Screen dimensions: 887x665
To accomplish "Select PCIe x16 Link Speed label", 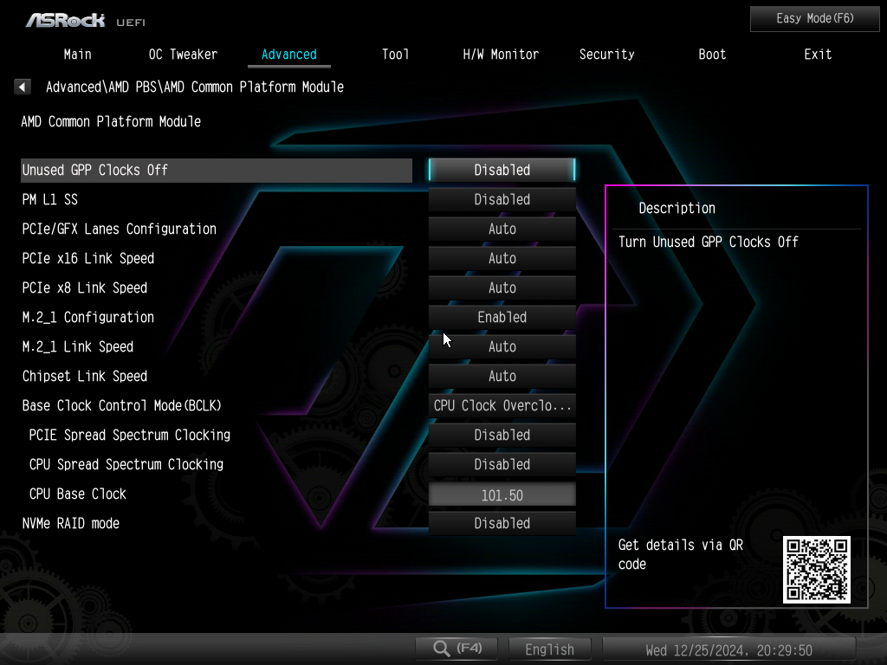I will [88, 258].
